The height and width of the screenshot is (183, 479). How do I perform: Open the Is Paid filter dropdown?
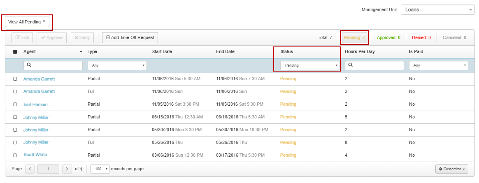coord(439,65)
